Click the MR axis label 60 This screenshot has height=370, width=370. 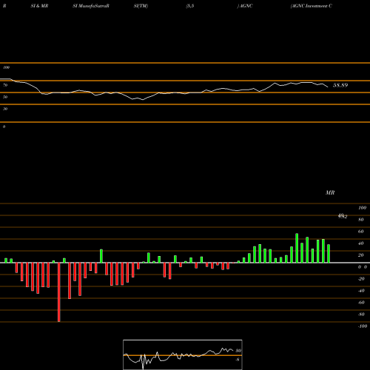click(x=360, y=232)
